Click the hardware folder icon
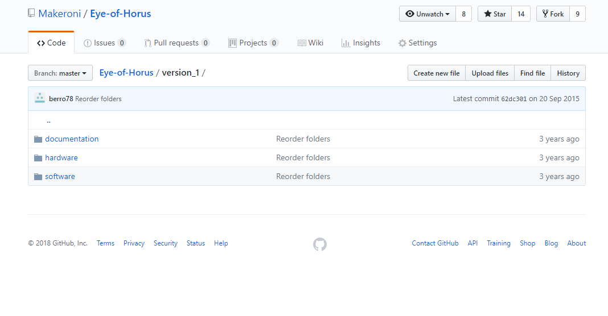 click(x=38, y=157)
